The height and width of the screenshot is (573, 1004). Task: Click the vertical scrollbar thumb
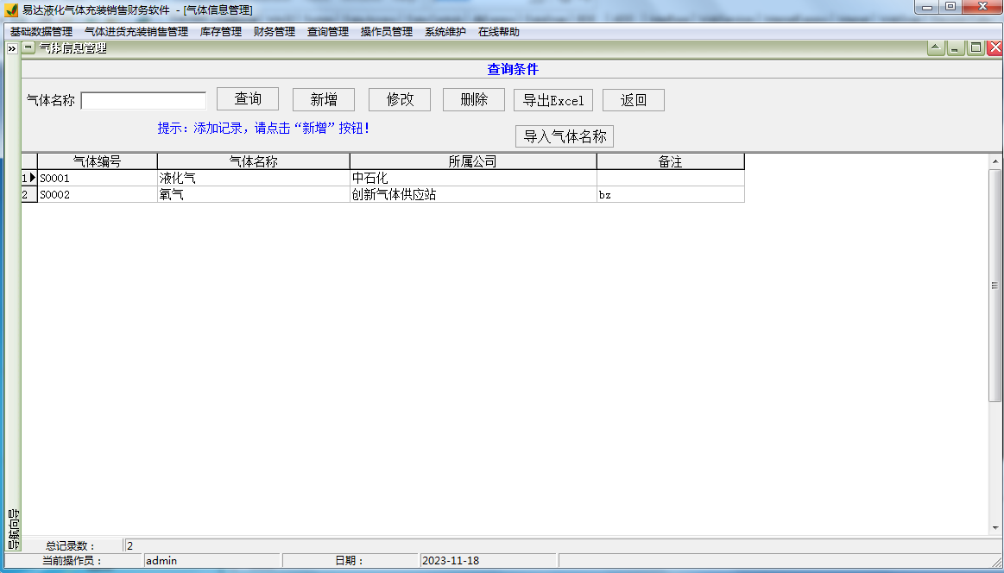tap(995, 286)
